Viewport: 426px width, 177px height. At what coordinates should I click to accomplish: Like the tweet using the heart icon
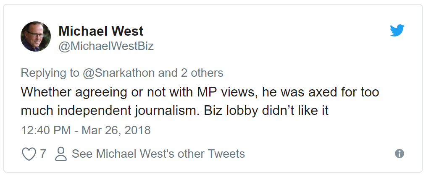[29, 154]
